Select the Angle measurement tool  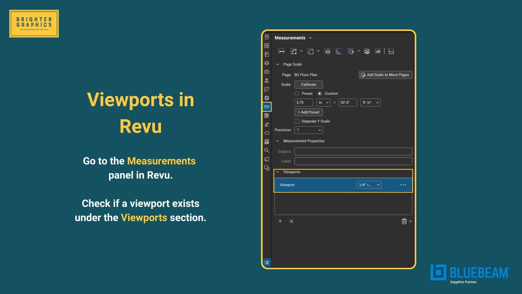tap(338, 51)
